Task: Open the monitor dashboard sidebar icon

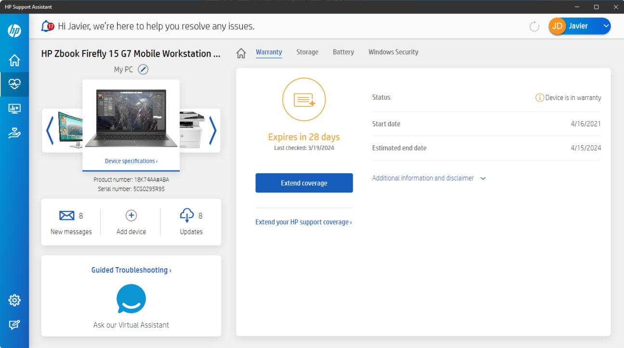Action: point(14,109)
